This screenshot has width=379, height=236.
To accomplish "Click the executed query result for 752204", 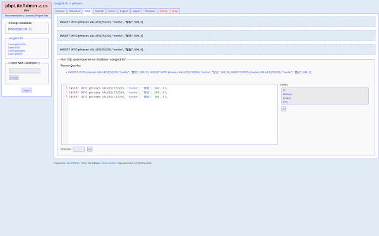I will click(x=216, y=36).
